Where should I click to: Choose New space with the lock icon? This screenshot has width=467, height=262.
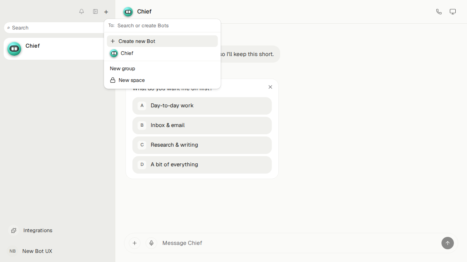[x=162, y=80]
